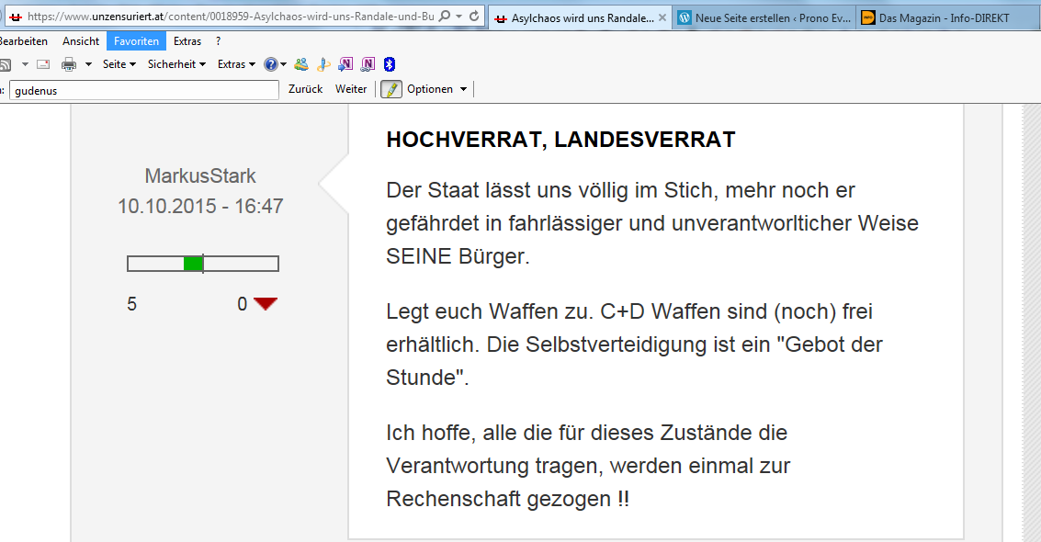Click the search magnifier in address bar

point(445,17)
